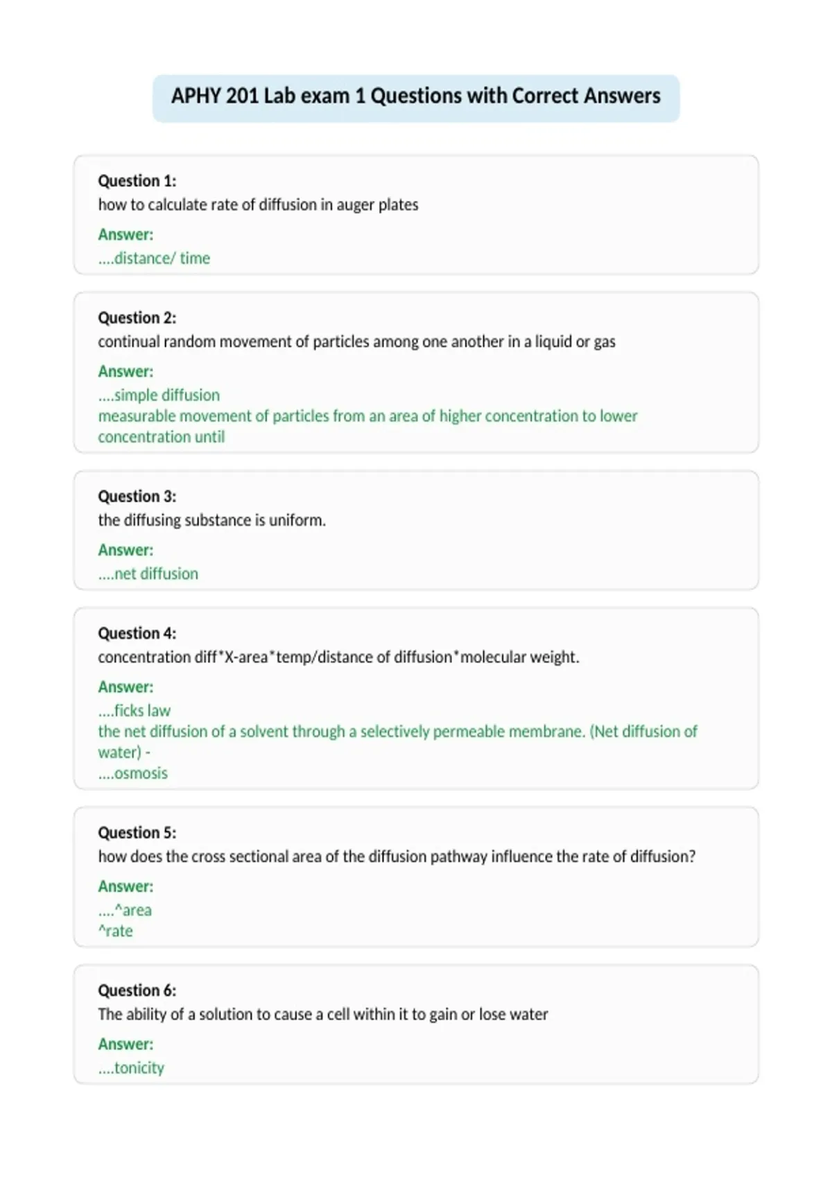Click the 'net diffusion' answer

[x=148, y=574]
